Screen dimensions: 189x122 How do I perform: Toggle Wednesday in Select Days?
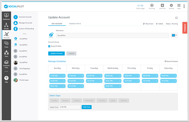[x=89, y=101]
